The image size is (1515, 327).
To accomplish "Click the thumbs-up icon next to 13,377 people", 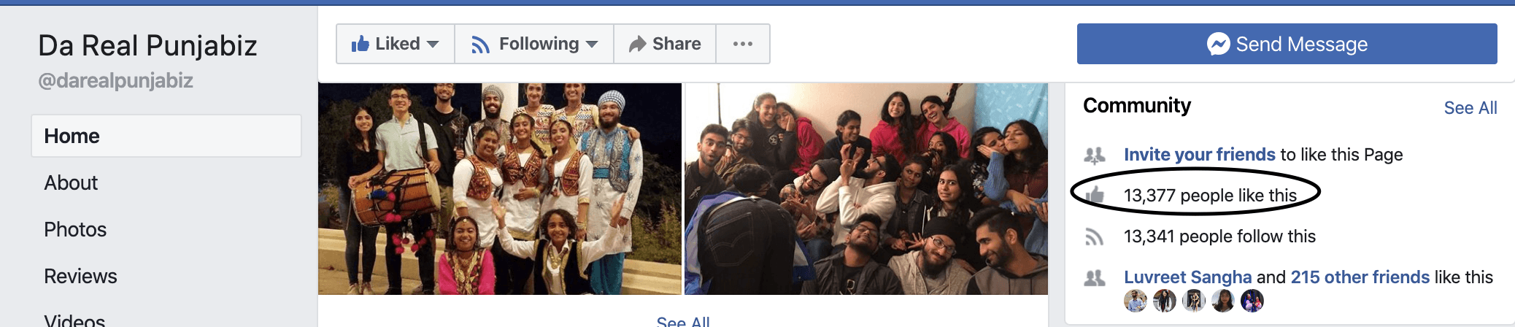I will click(1094, 195).
